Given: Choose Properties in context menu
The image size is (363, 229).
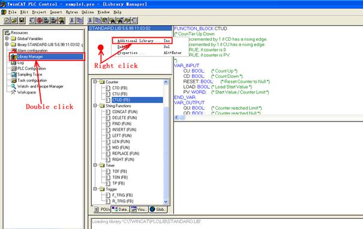Looking at the screenshot, I should coord(150,53).
